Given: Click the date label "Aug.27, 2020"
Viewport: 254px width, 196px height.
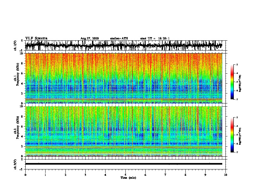Looking at the screenshot, I should tap(89, 38).
